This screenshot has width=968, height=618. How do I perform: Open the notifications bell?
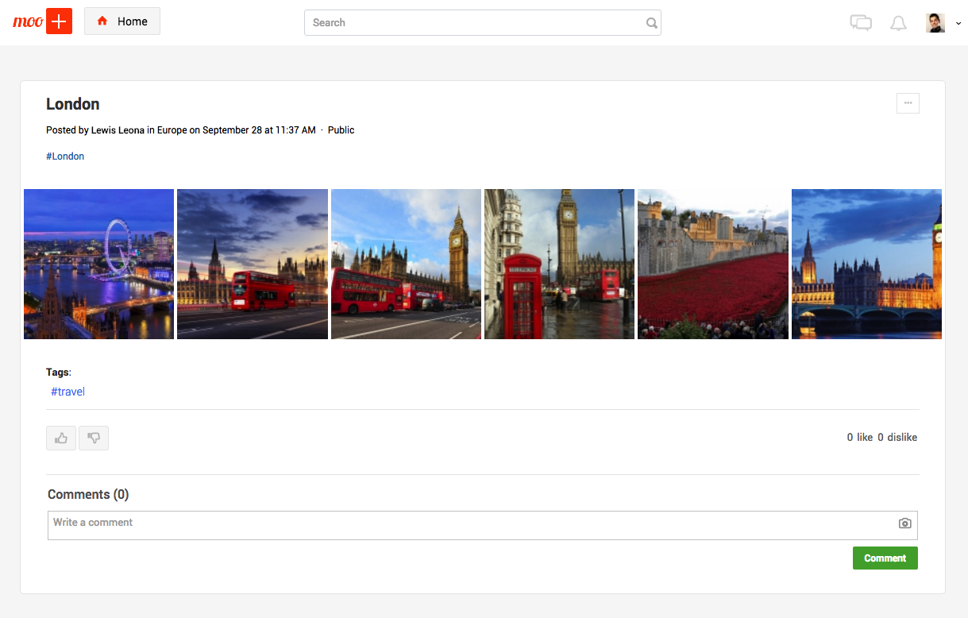tap(898, 23)
